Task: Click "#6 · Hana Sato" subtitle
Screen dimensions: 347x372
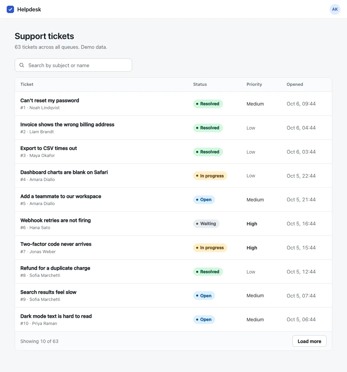Action: pos(35,227)
